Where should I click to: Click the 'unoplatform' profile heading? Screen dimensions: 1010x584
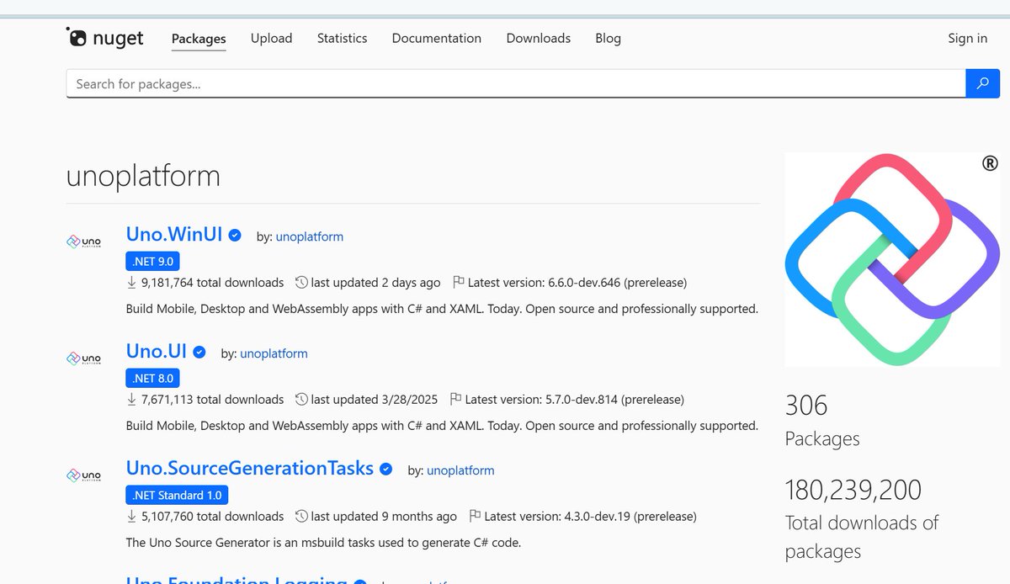coord(143,176)
